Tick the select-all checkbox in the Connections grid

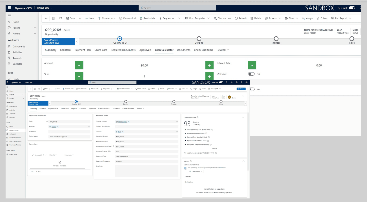pyautogui.click(x=33, y=155)
